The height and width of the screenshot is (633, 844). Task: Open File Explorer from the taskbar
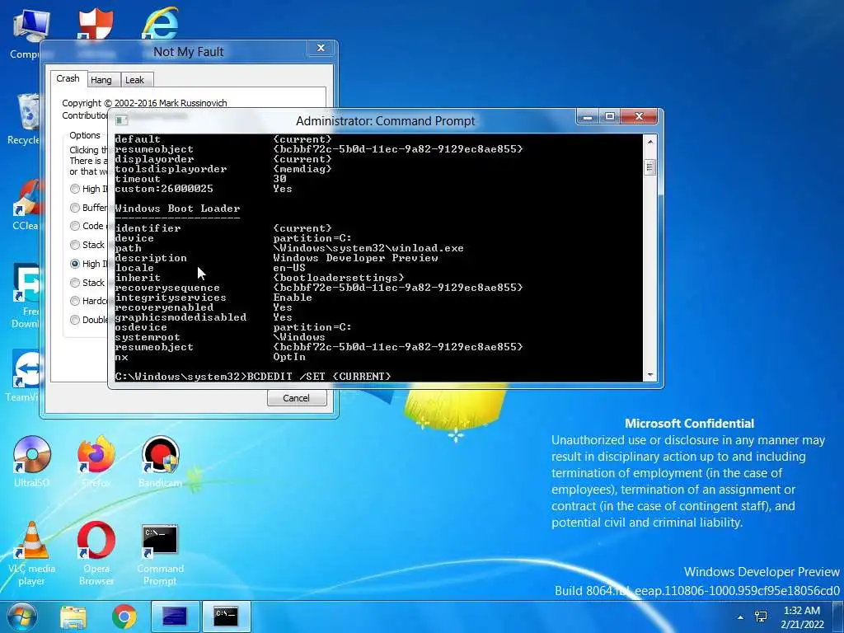pos(73,617)
